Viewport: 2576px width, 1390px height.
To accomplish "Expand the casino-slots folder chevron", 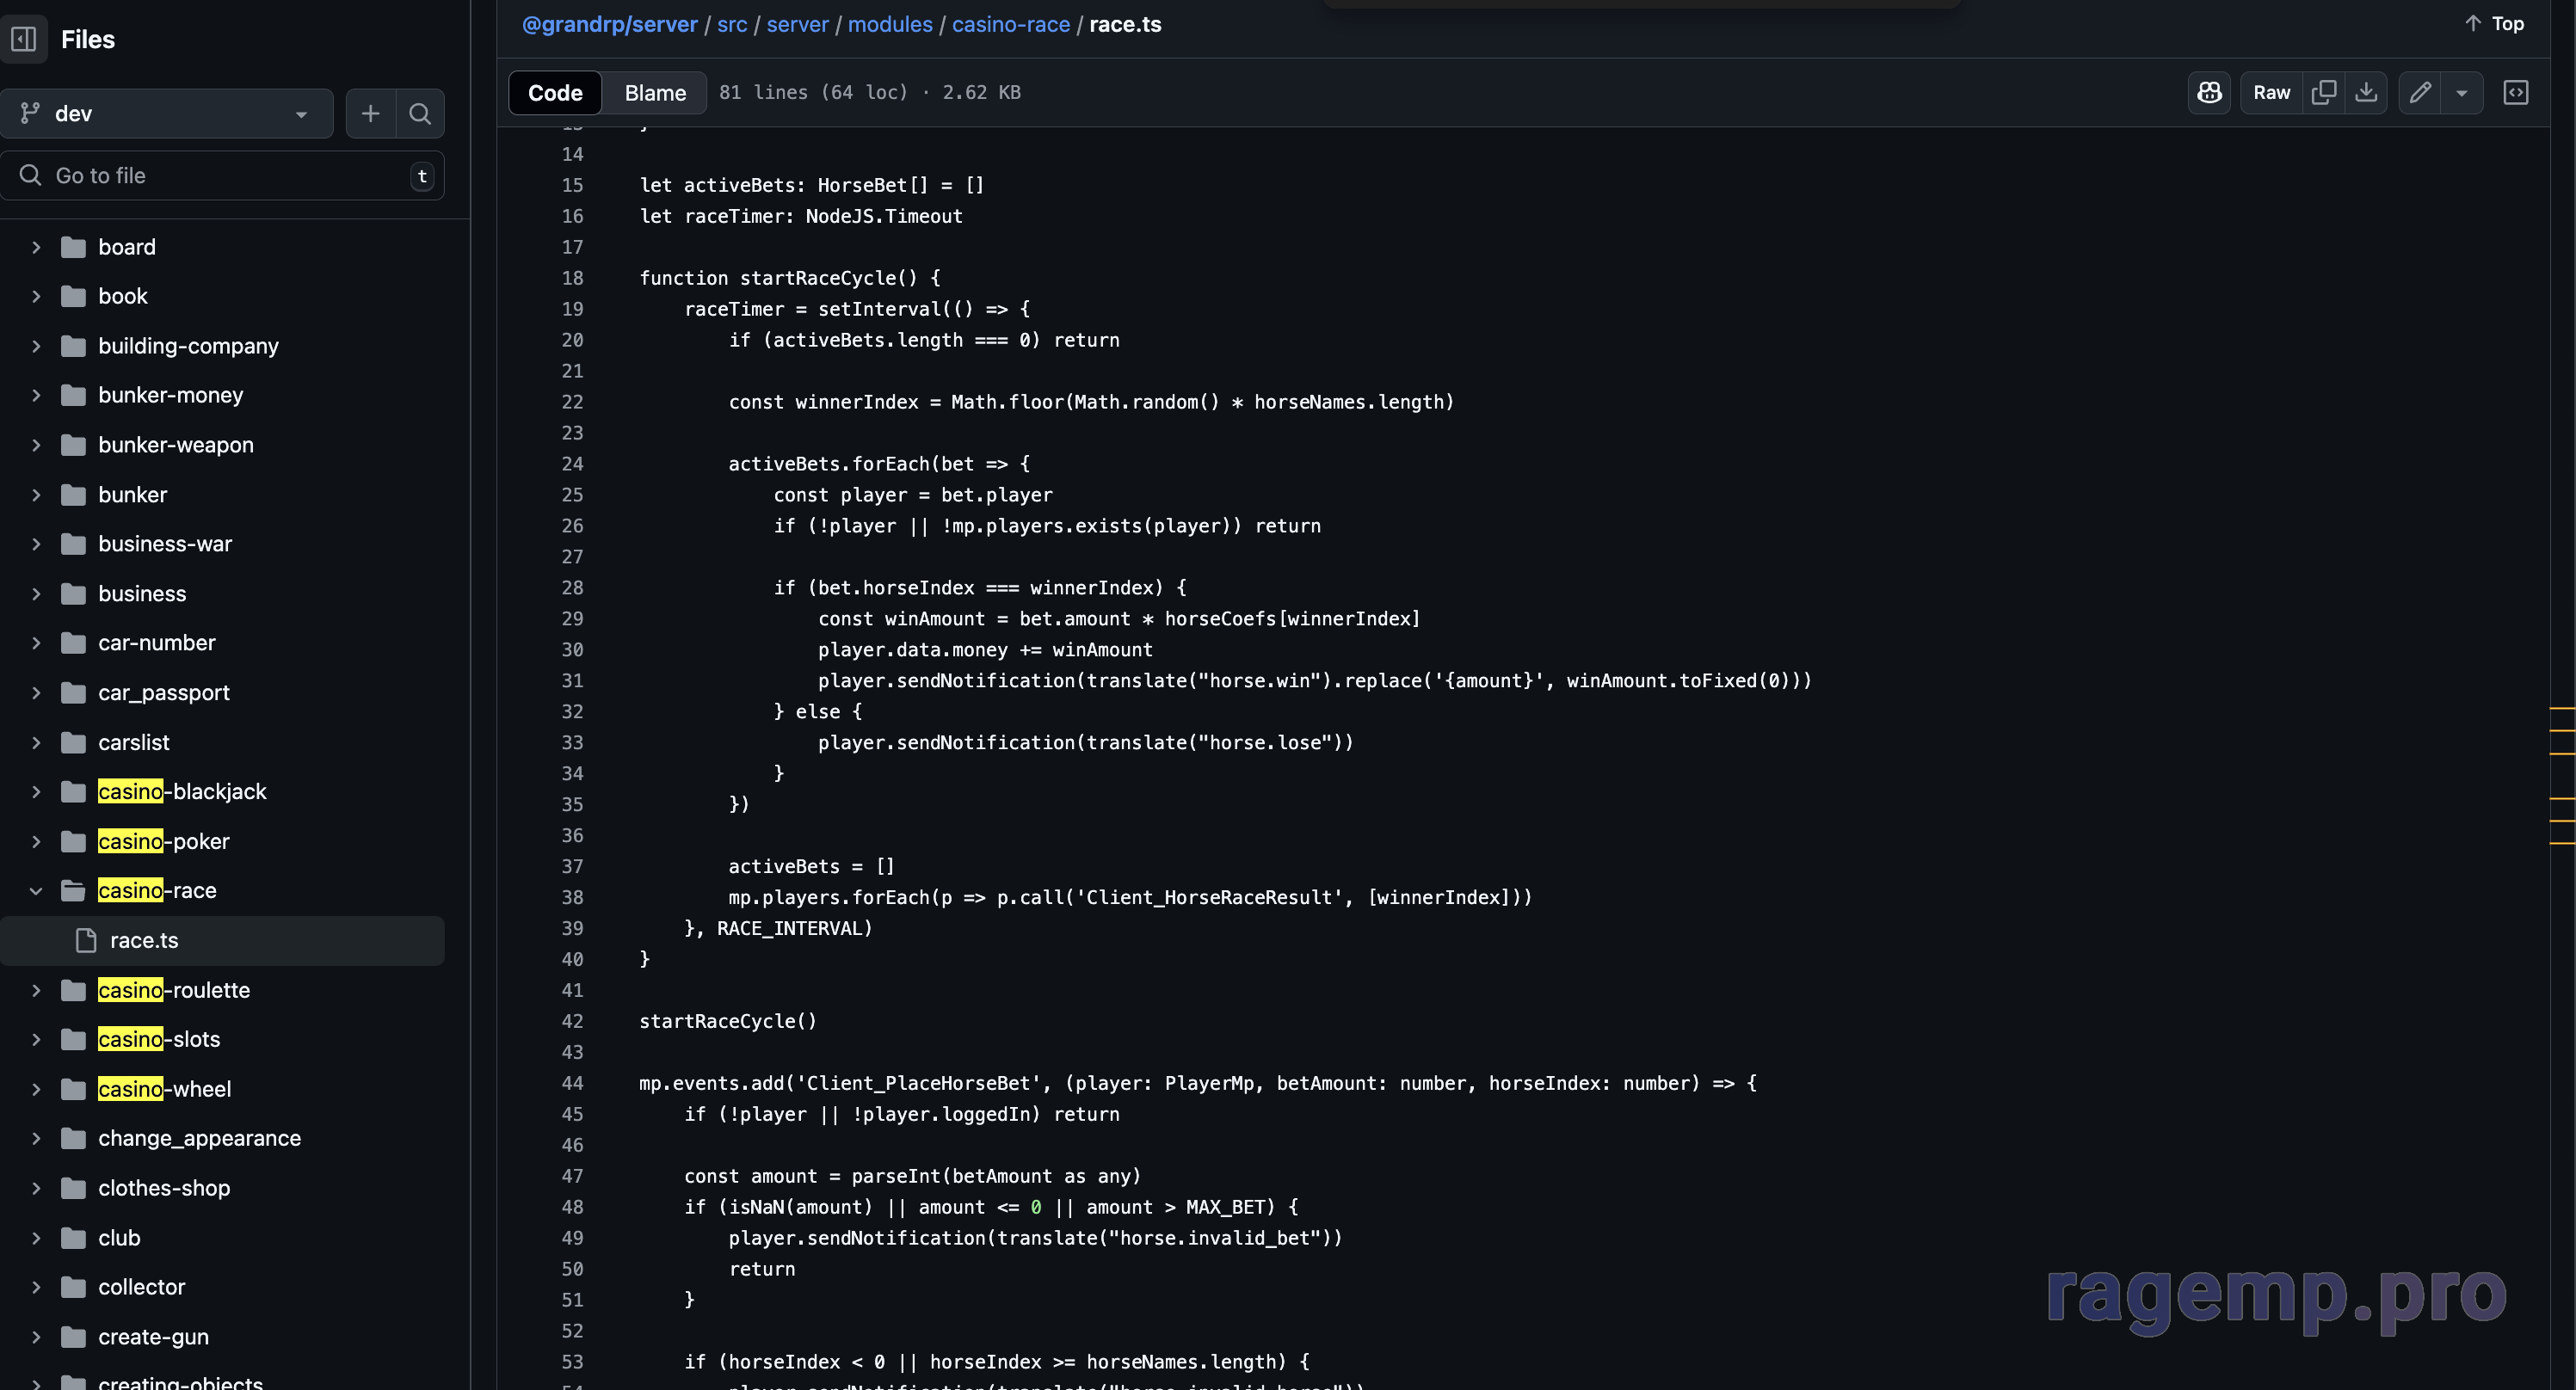I will tap(36, 1039).
